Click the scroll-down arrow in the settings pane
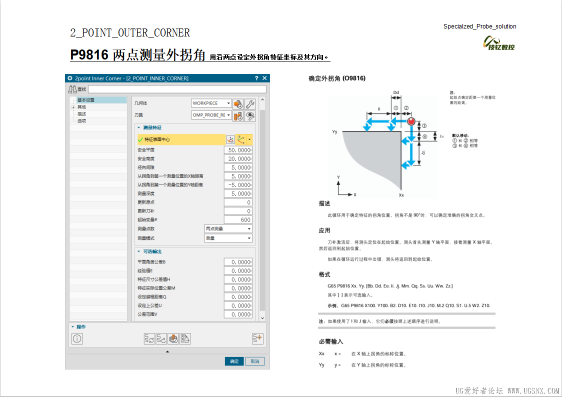562x397 pixels. [262, 318]
